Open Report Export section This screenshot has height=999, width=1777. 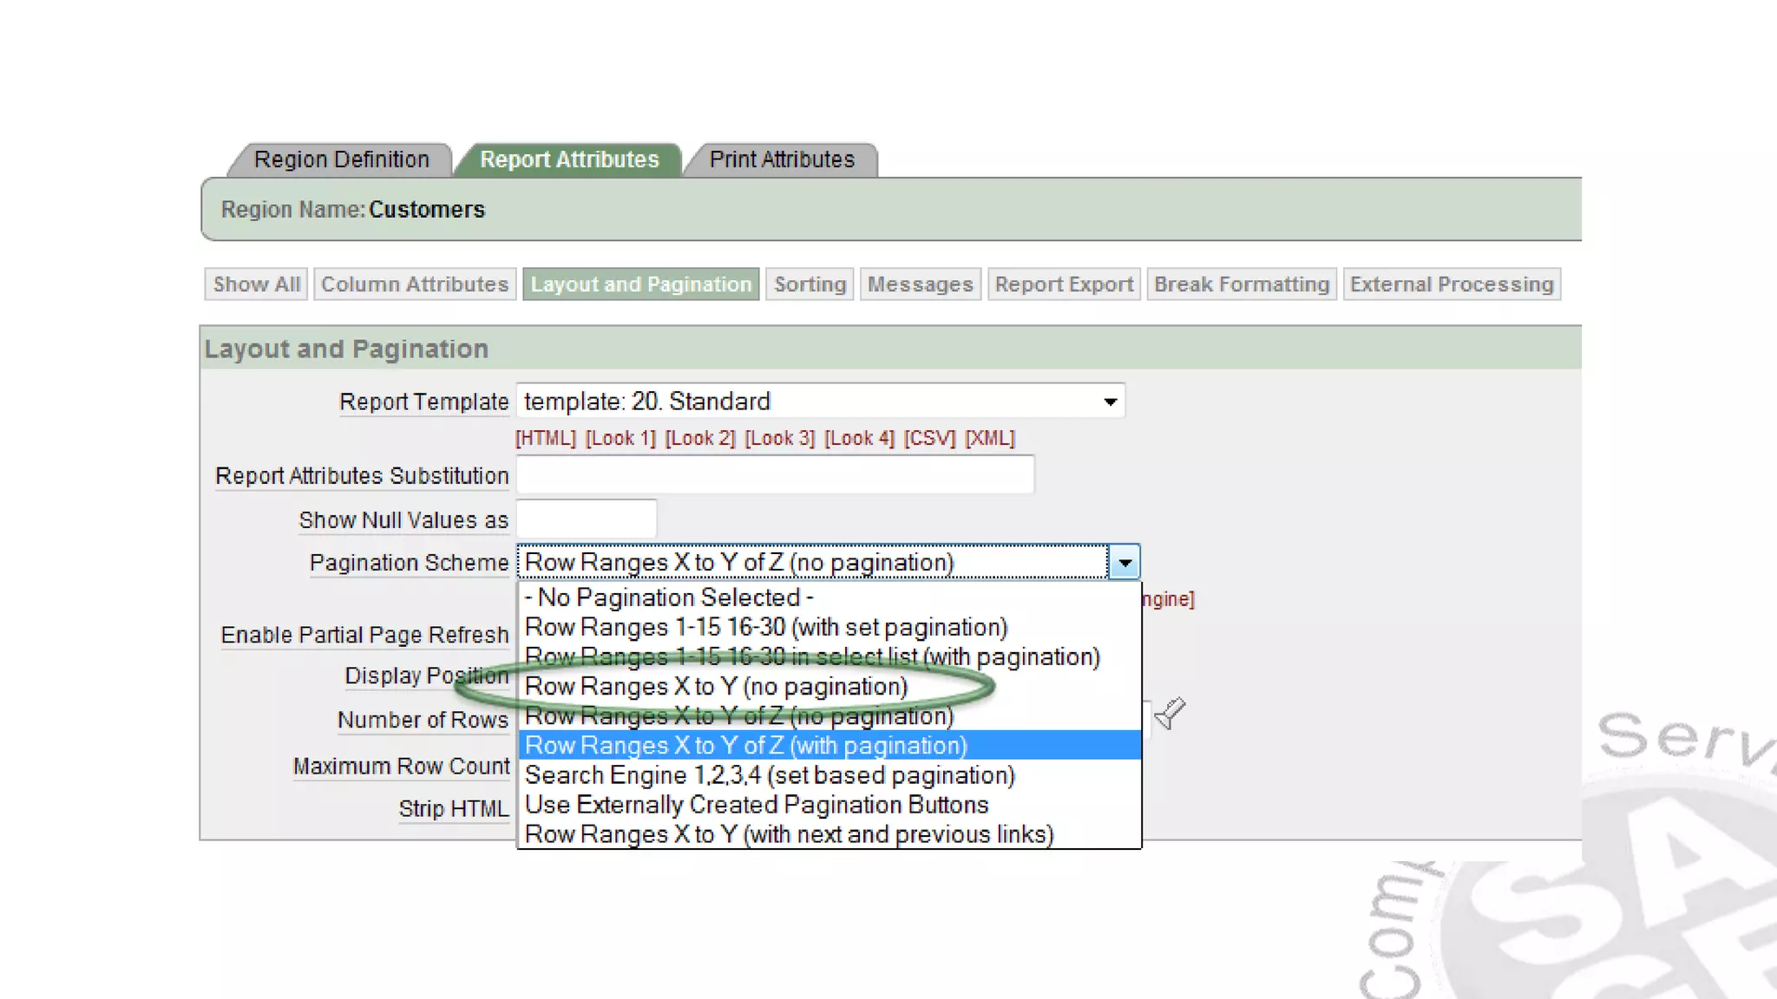1064,284
